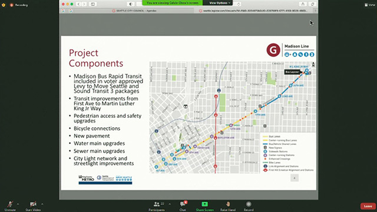Open the Participants panel
The height and width of the screenshot is (212, 377).
click(157, 206)
